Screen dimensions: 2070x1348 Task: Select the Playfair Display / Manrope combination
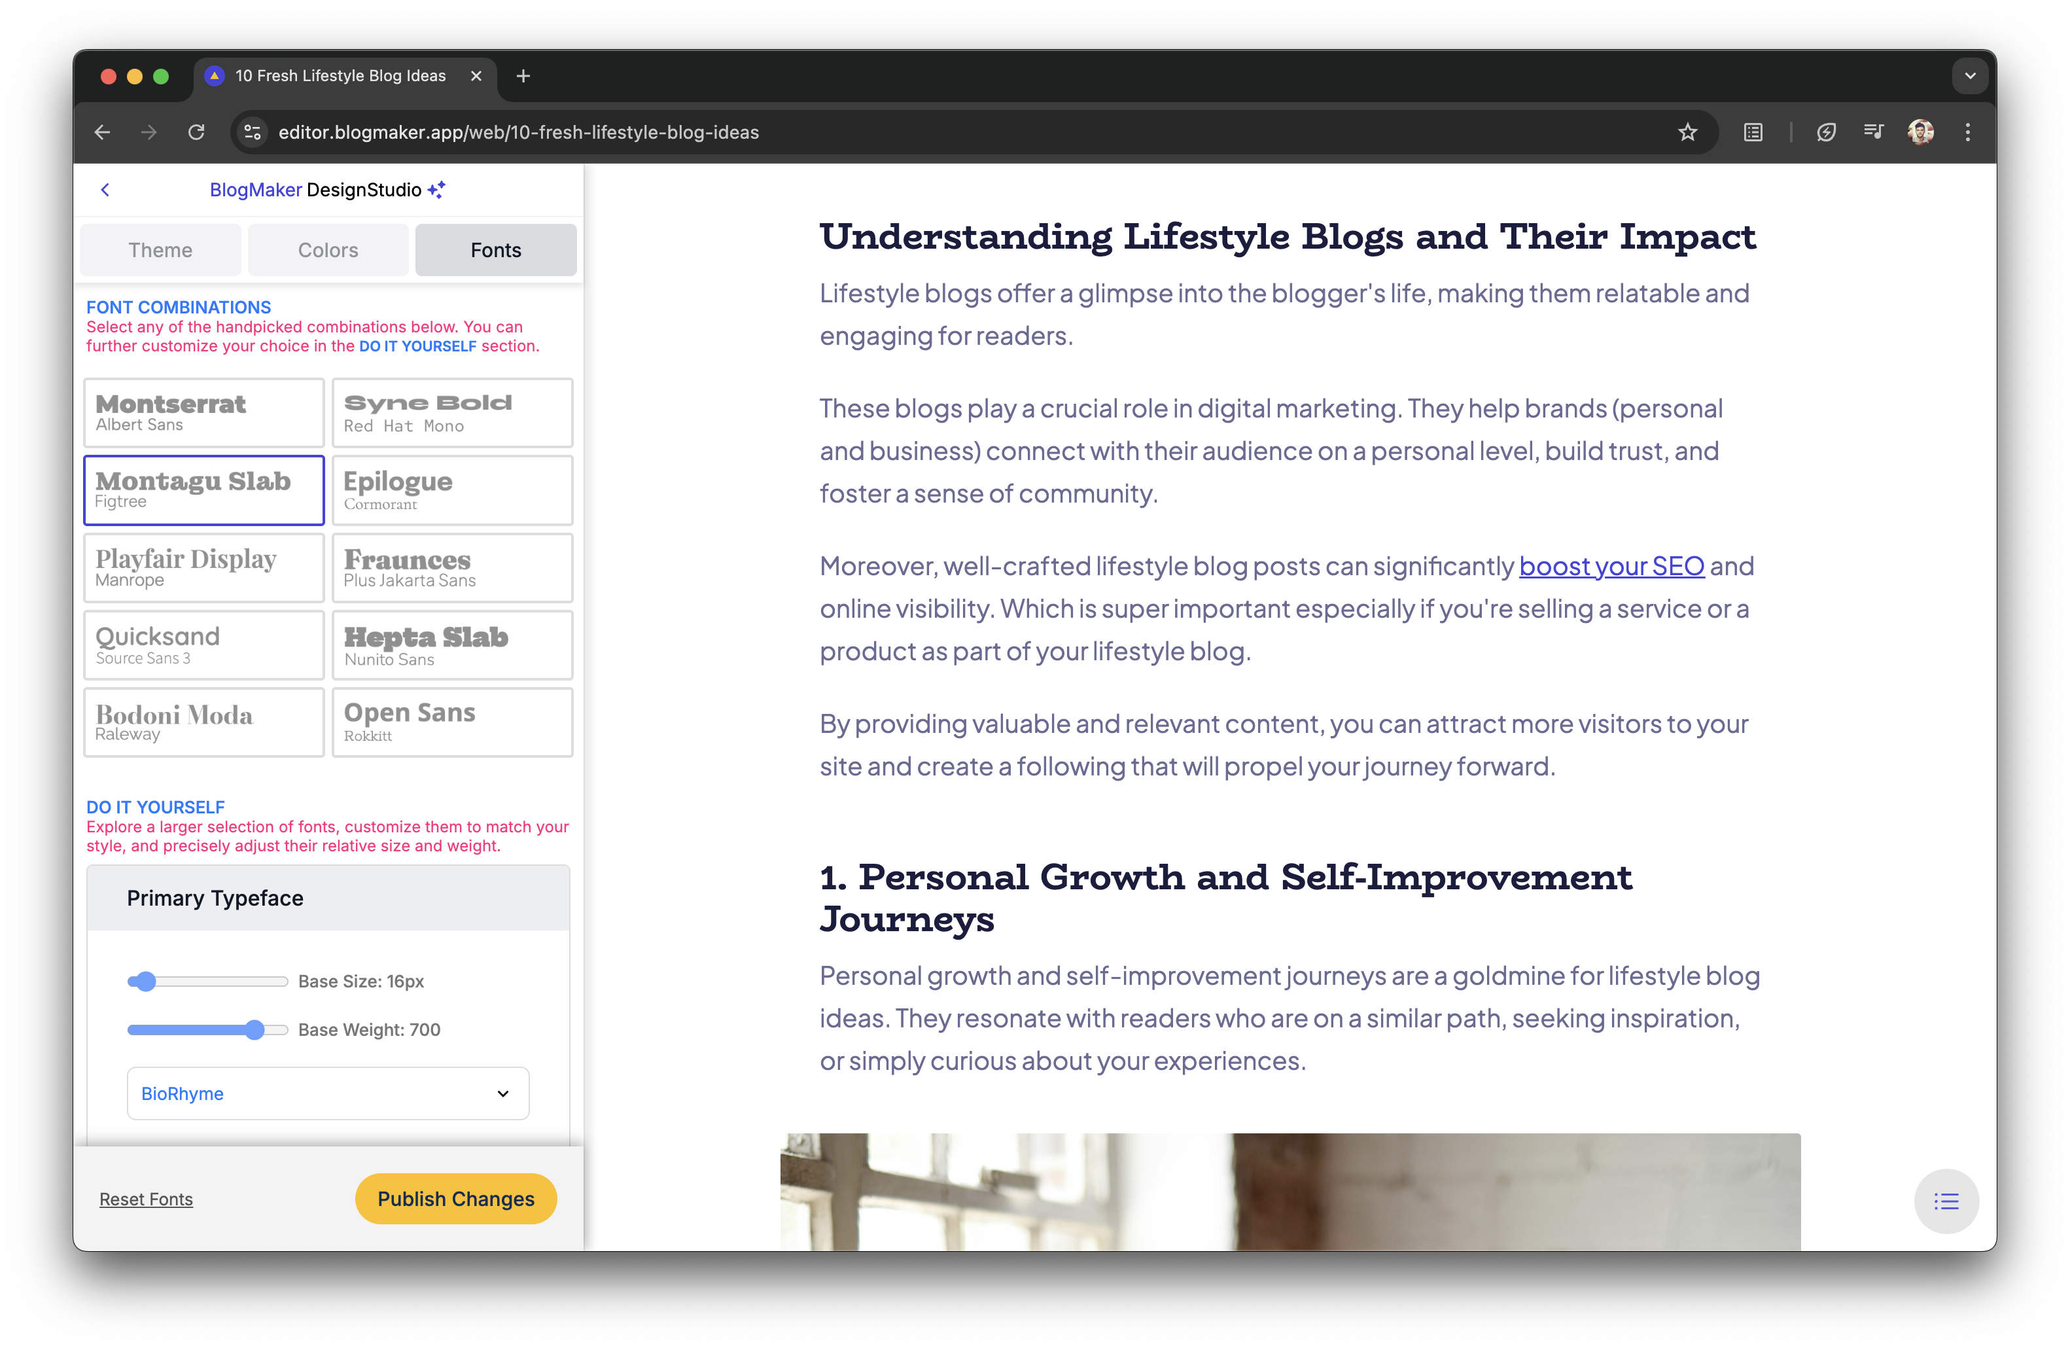coord(203,567)
